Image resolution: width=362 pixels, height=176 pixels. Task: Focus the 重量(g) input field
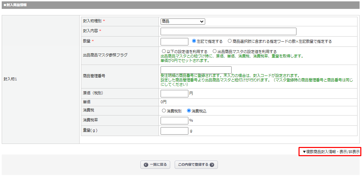174,131
